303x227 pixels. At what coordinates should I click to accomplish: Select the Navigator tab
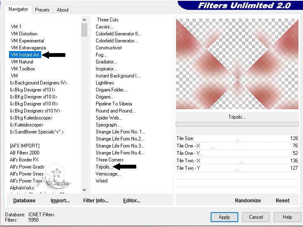18,9
